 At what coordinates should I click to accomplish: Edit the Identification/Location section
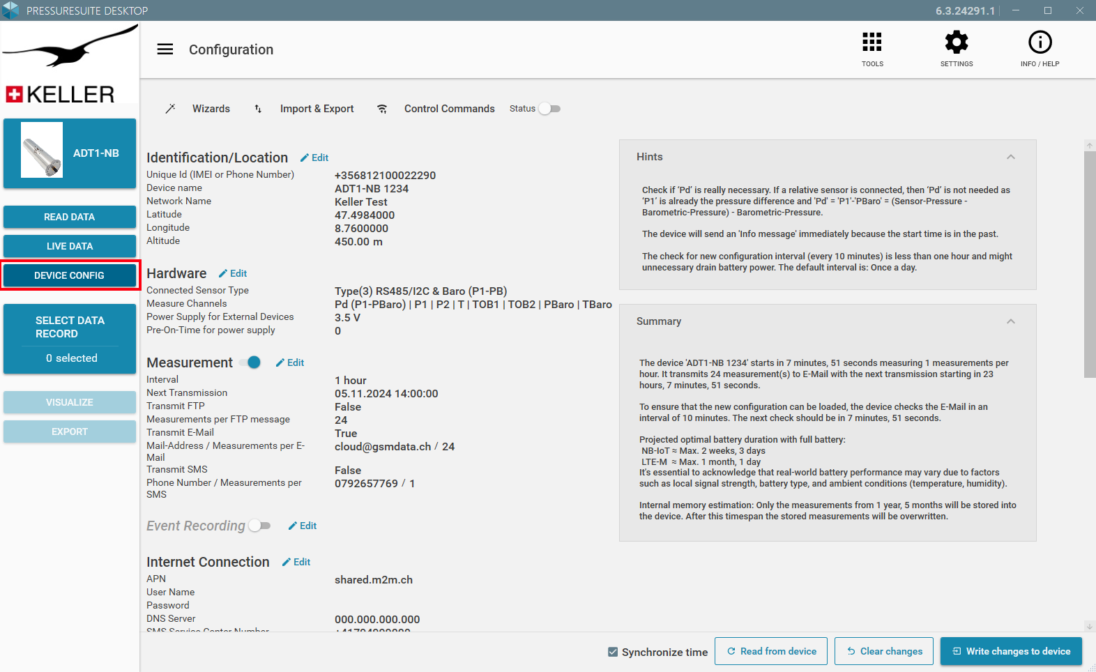(x=314, y=158)
